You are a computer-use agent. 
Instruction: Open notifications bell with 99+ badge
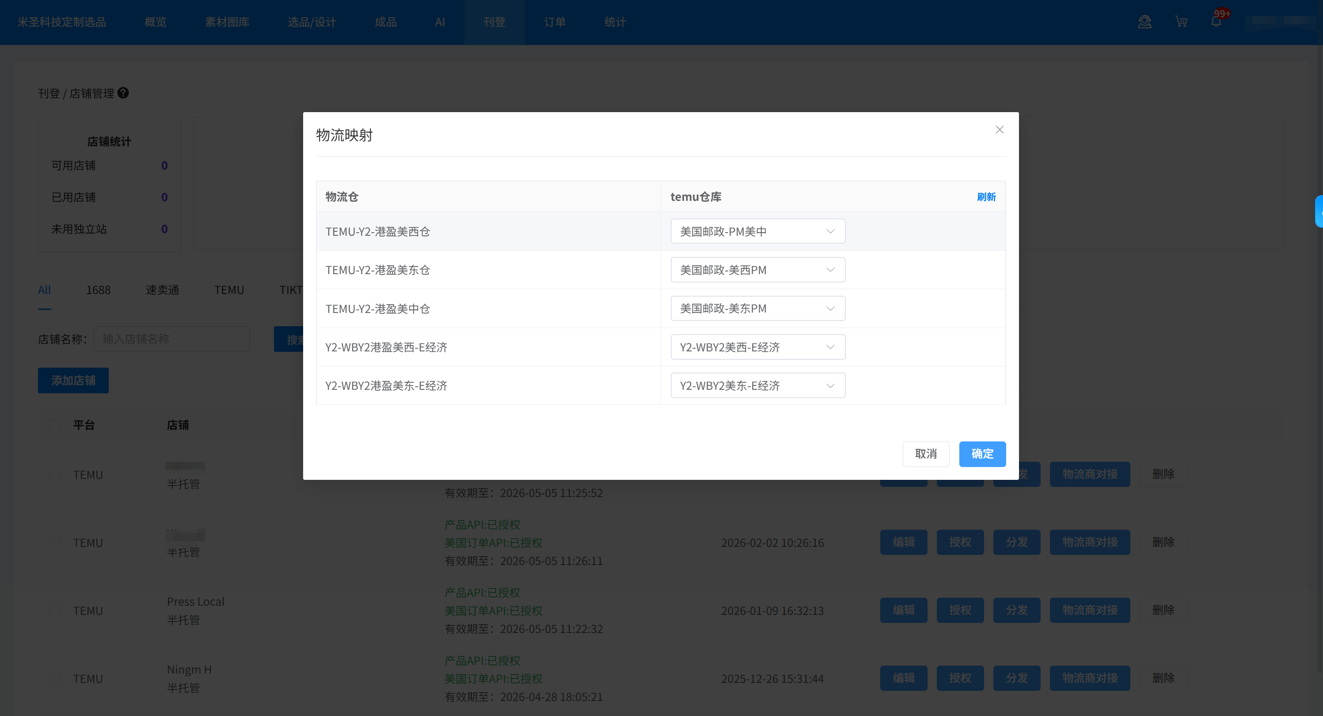click(1216, 22)
